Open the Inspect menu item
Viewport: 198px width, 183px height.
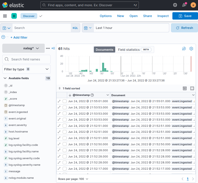tap(163, 16)
